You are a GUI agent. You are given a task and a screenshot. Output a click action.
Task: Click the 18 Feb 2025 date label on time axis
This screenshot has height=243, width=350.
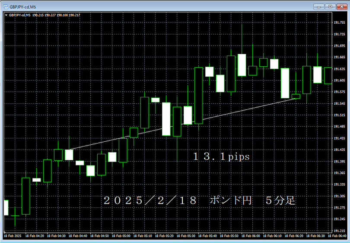13,236
